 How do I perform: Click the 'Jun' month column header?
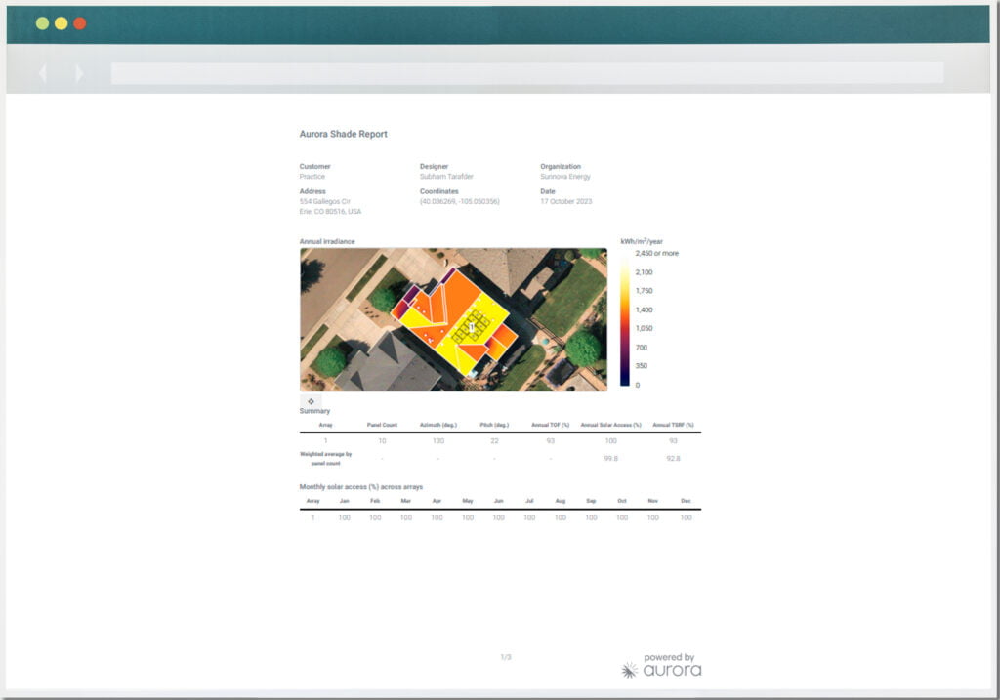pos(499,501)
